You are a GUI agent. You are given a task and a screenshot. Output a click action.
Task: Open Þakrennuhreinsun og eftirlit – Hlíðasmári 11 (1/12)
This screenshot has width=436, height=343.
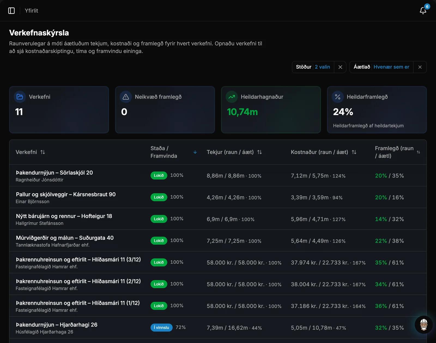[78, 303]
